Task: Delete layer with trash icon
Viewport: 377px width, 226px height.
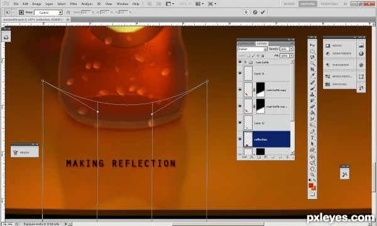Action: (x=287, y=158)
